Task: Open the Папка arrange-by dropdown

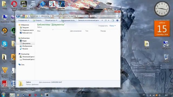Action: pos(112,26)
